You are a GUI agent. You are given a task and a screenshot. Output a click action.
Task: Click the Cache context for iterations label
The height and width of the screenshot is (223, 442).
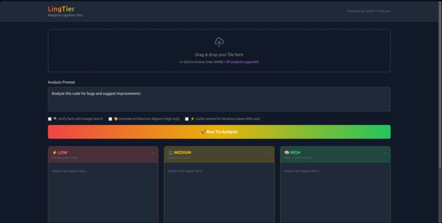point(227,119)
